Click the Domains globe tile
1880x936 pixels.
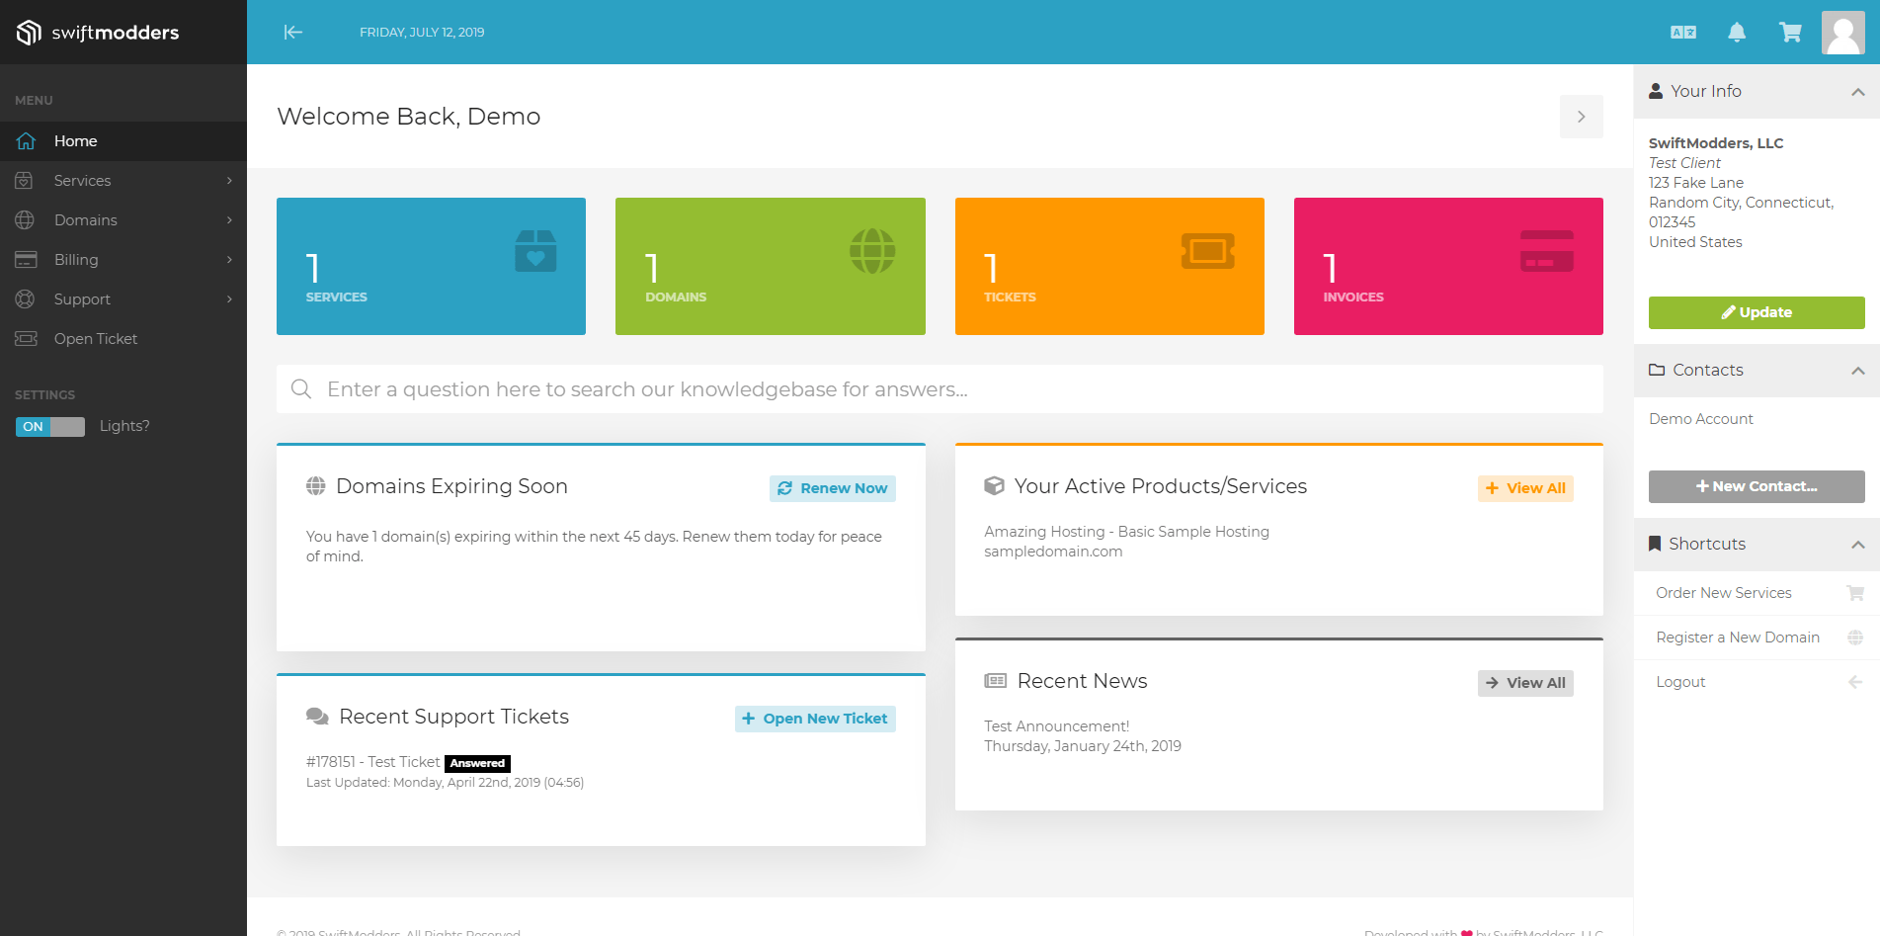tap(770, 266)
